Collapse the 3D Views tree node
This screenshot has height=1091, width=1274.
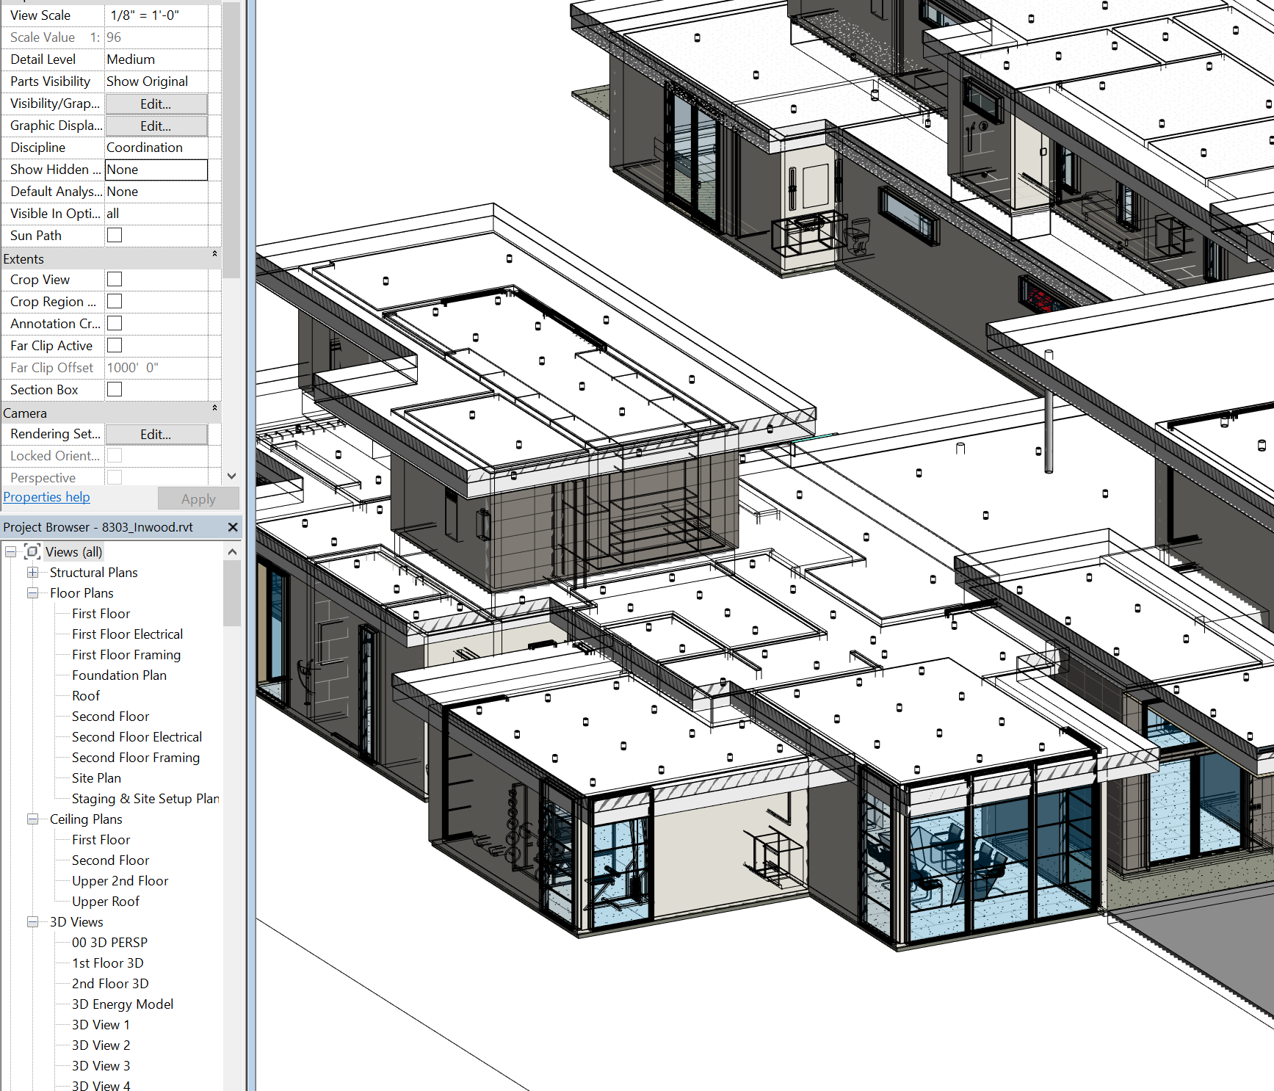33,922
